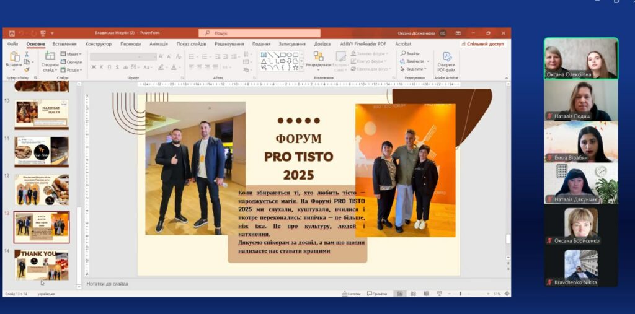Switch to the Animation (Анімація) tab
The width and height of the screenshot is (635, 314).
[158, 44]
